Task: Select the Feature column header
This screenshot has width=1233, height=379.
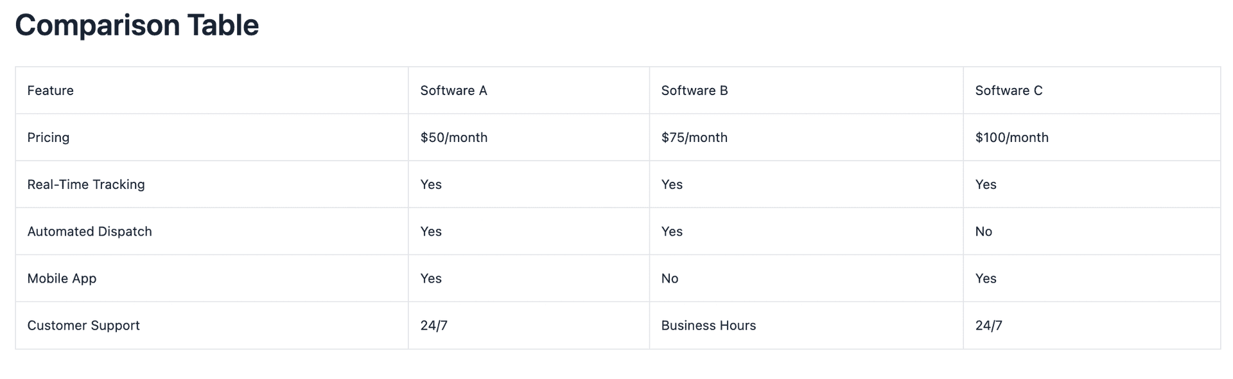Action: click(212, 91)
